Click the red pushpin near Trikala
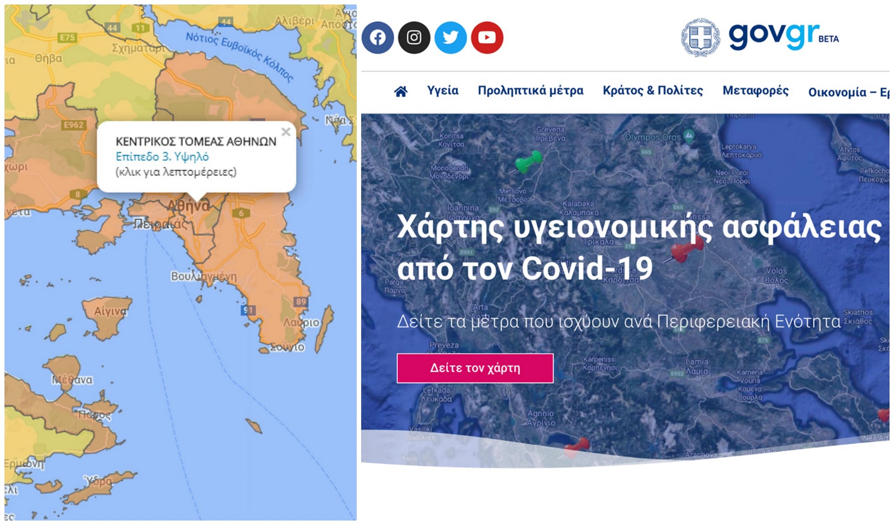894x525 pixels. click(685, 249)
